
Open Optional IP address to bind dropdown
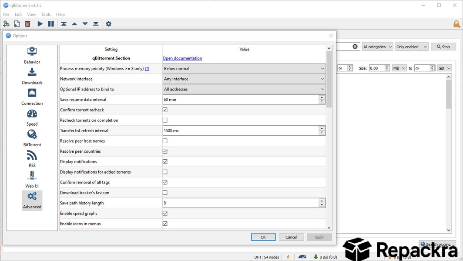244,89
